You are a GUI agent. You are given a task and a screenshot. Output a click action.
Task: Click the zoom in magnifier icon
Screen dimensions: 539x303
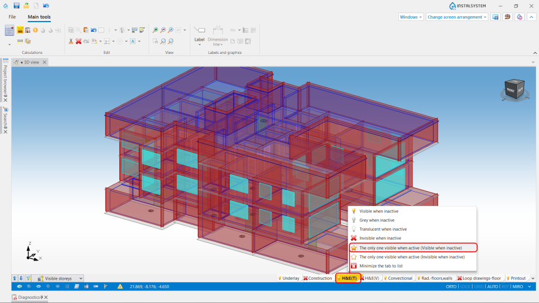[155, 30]
